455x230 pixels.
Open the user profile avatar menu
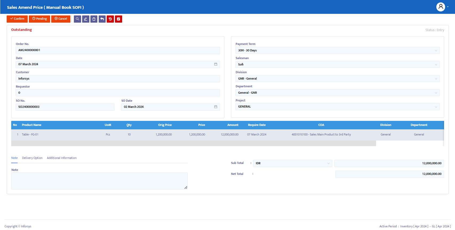click(x=442, y=7)
